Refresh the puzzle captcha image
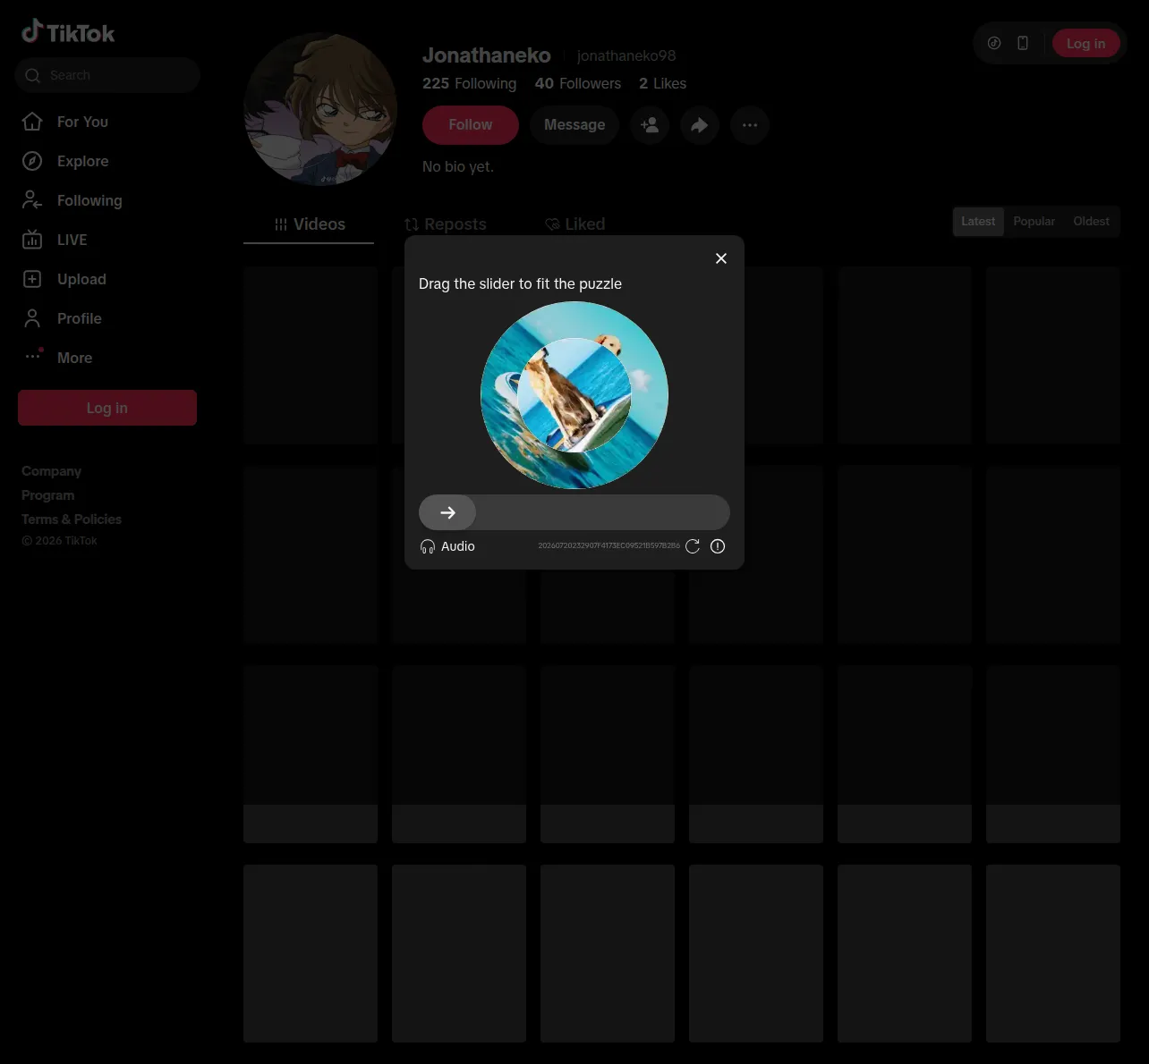The image size is (1149, 1064). (x=693, y=546)
